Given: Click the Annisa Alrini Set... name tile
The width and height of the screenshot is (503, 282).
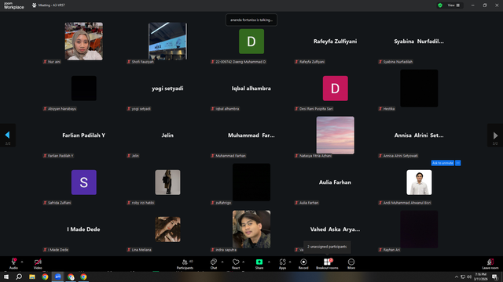Looking at the screenshot, I should click(x=419, y=136).
